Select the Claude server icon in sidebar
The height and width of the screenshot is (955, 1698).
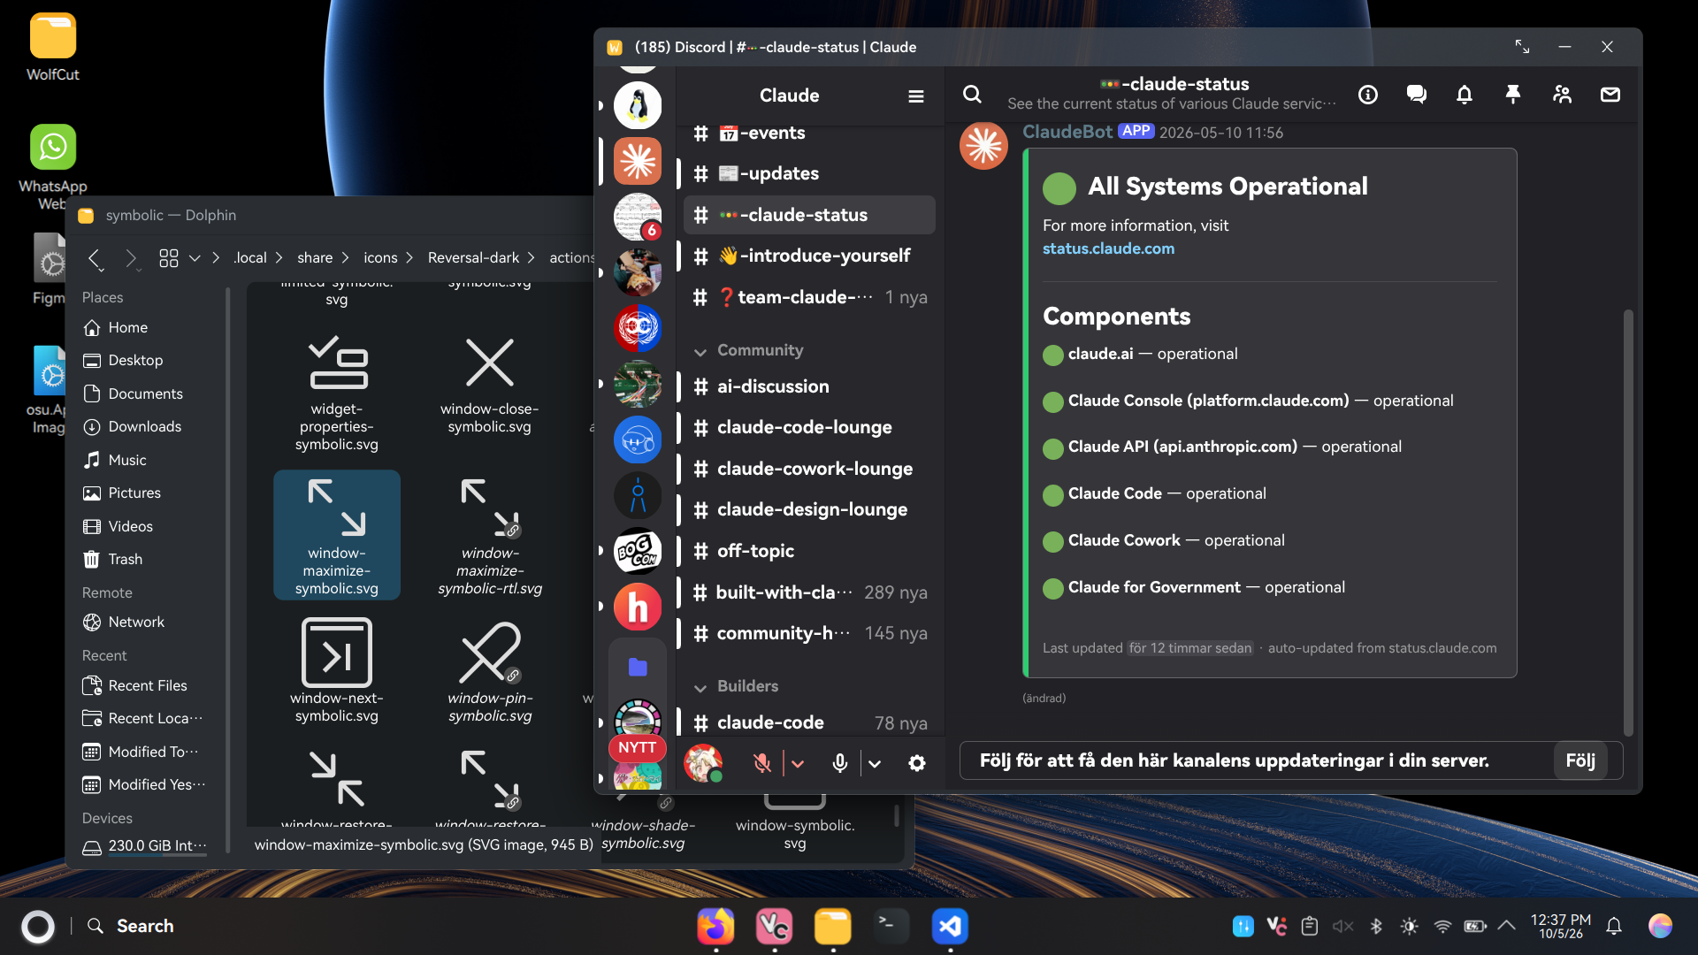tap(638, 161)
